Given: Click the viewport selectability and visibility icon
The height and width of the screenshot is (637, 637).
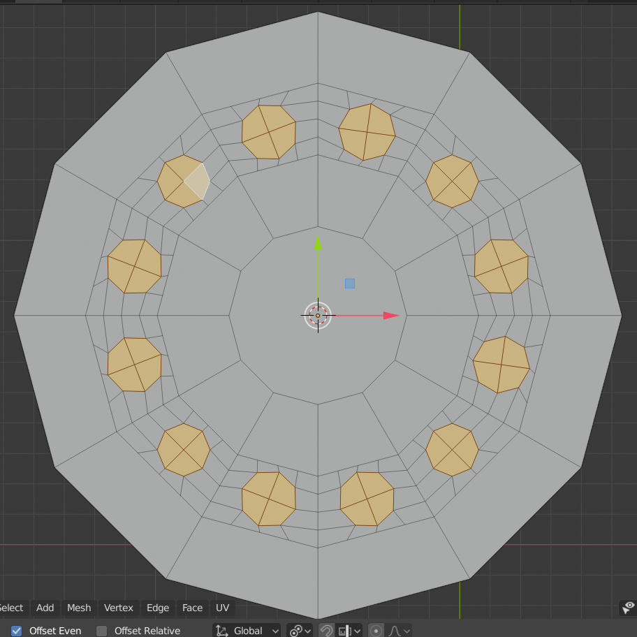Looking at the screenshot, I should coord(628,608).
